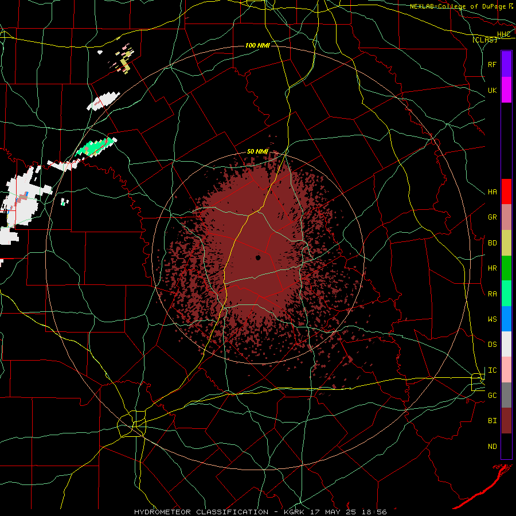Select the GR graupel legend swatch

click(x=506, y=217)
